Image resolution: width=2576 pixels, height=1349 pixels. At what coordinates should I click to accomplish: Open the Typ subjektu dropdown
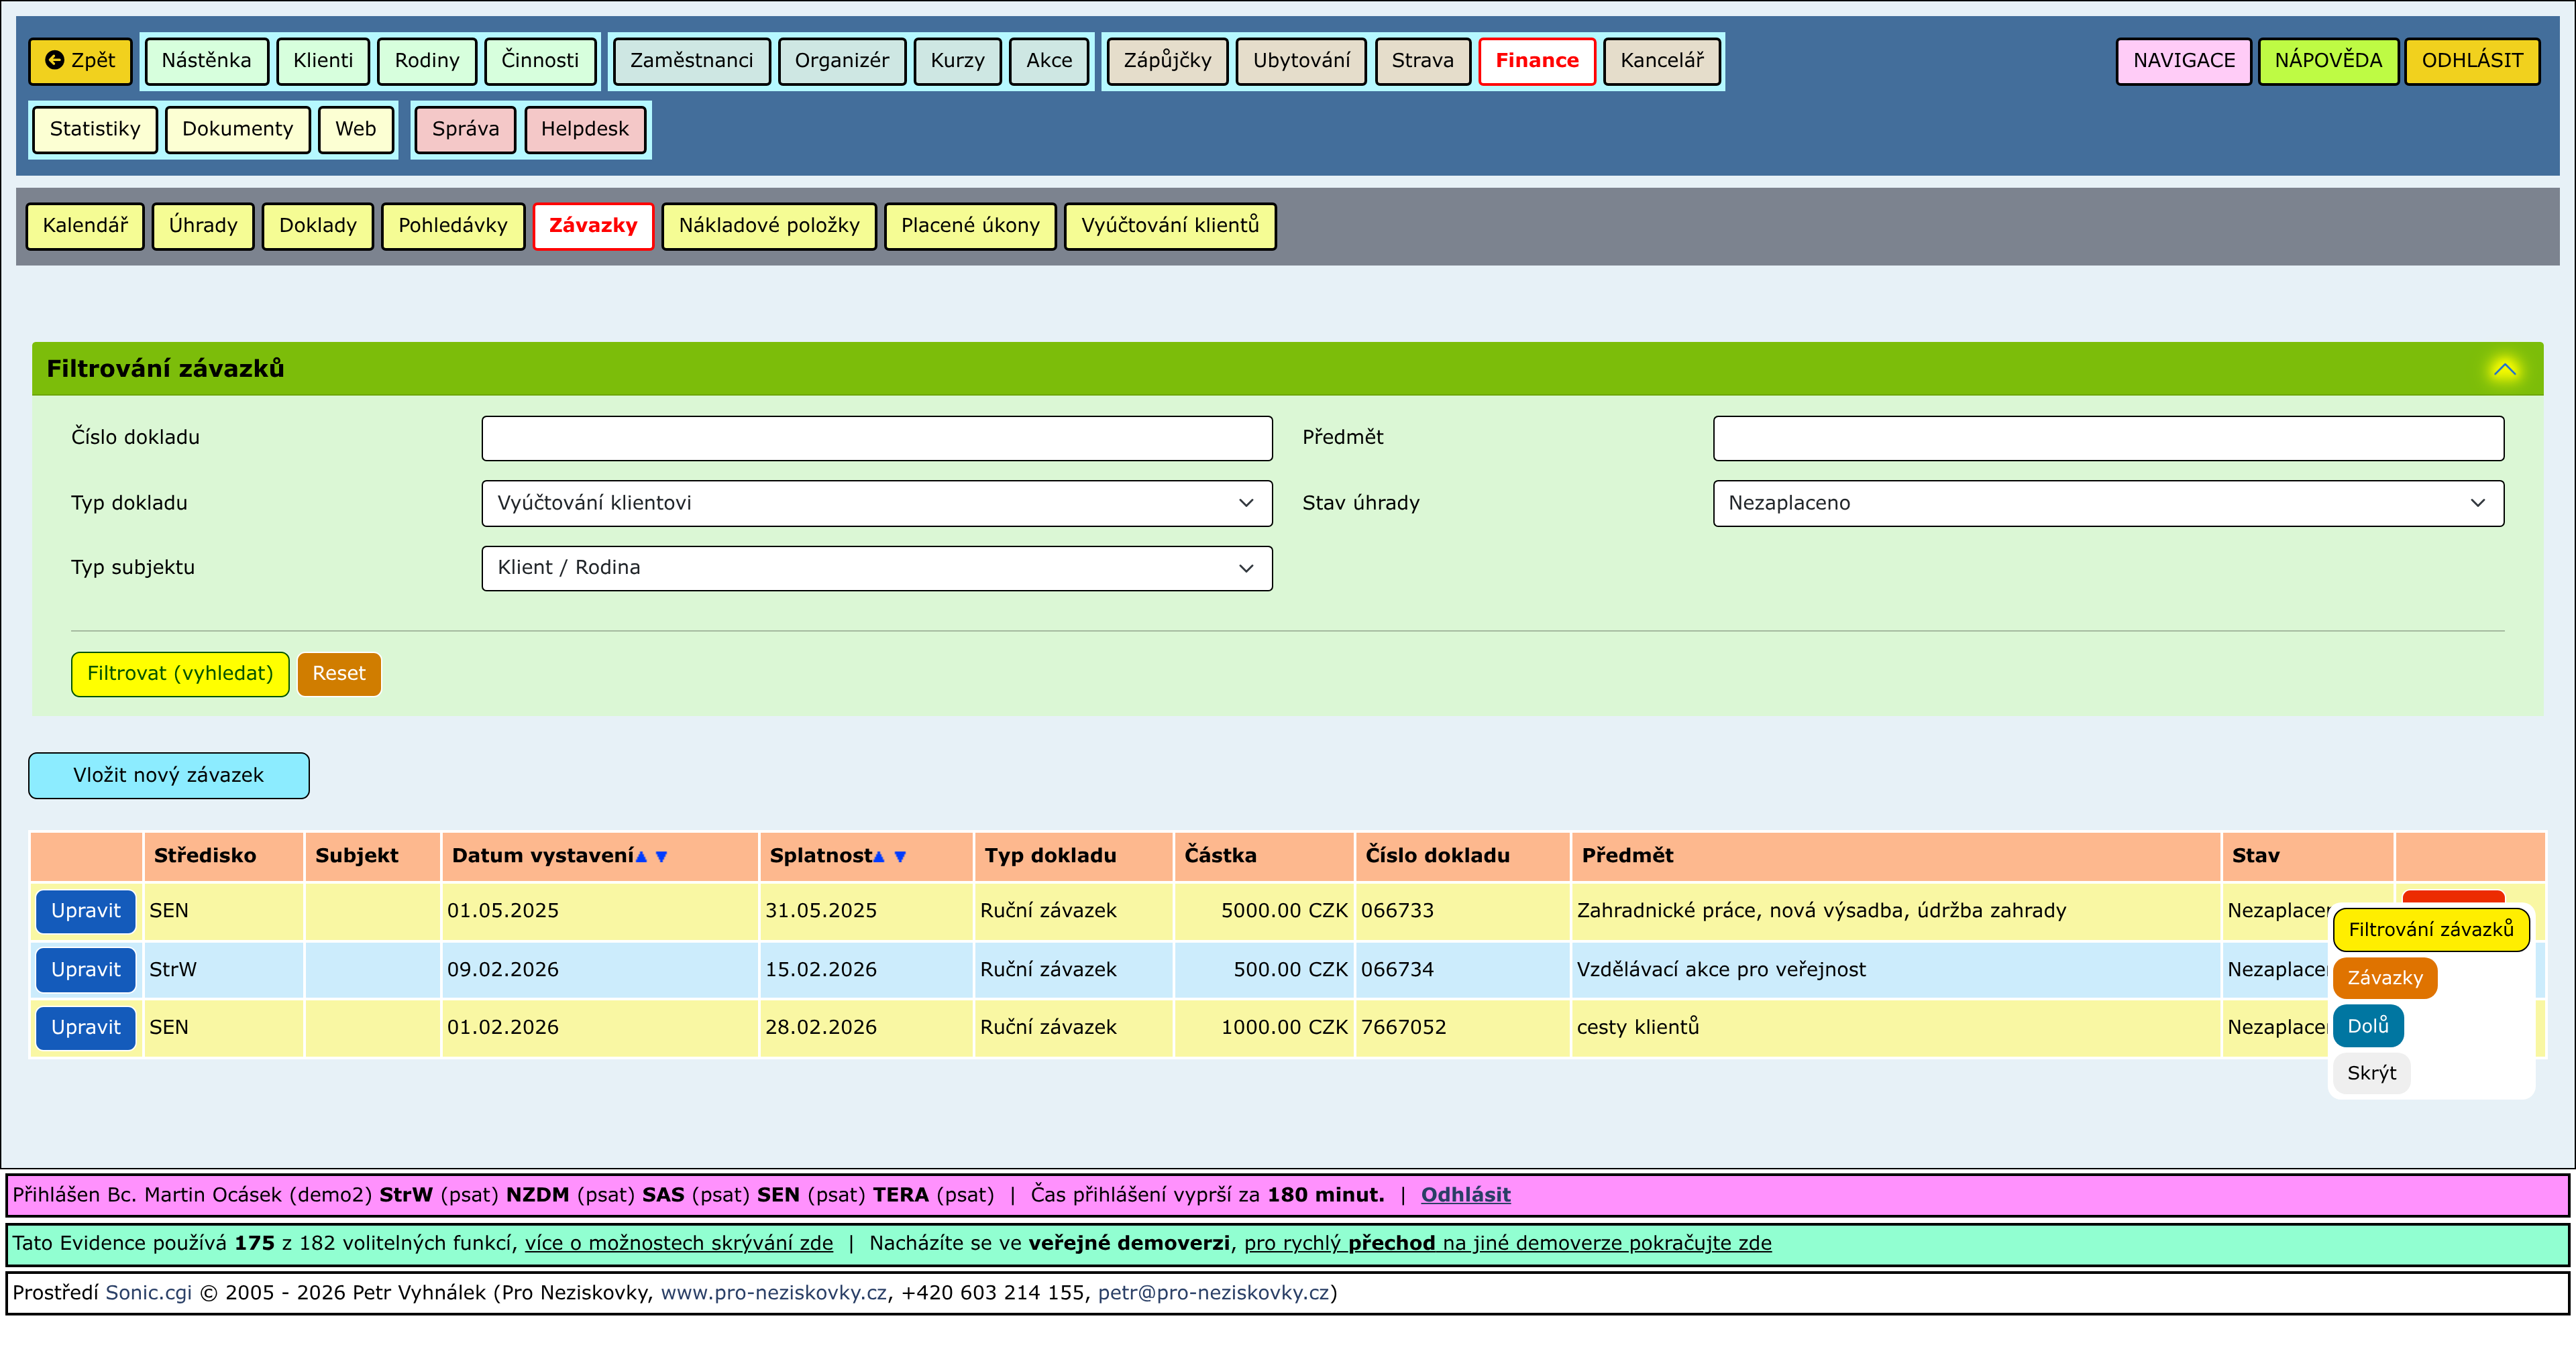[876, 568]
